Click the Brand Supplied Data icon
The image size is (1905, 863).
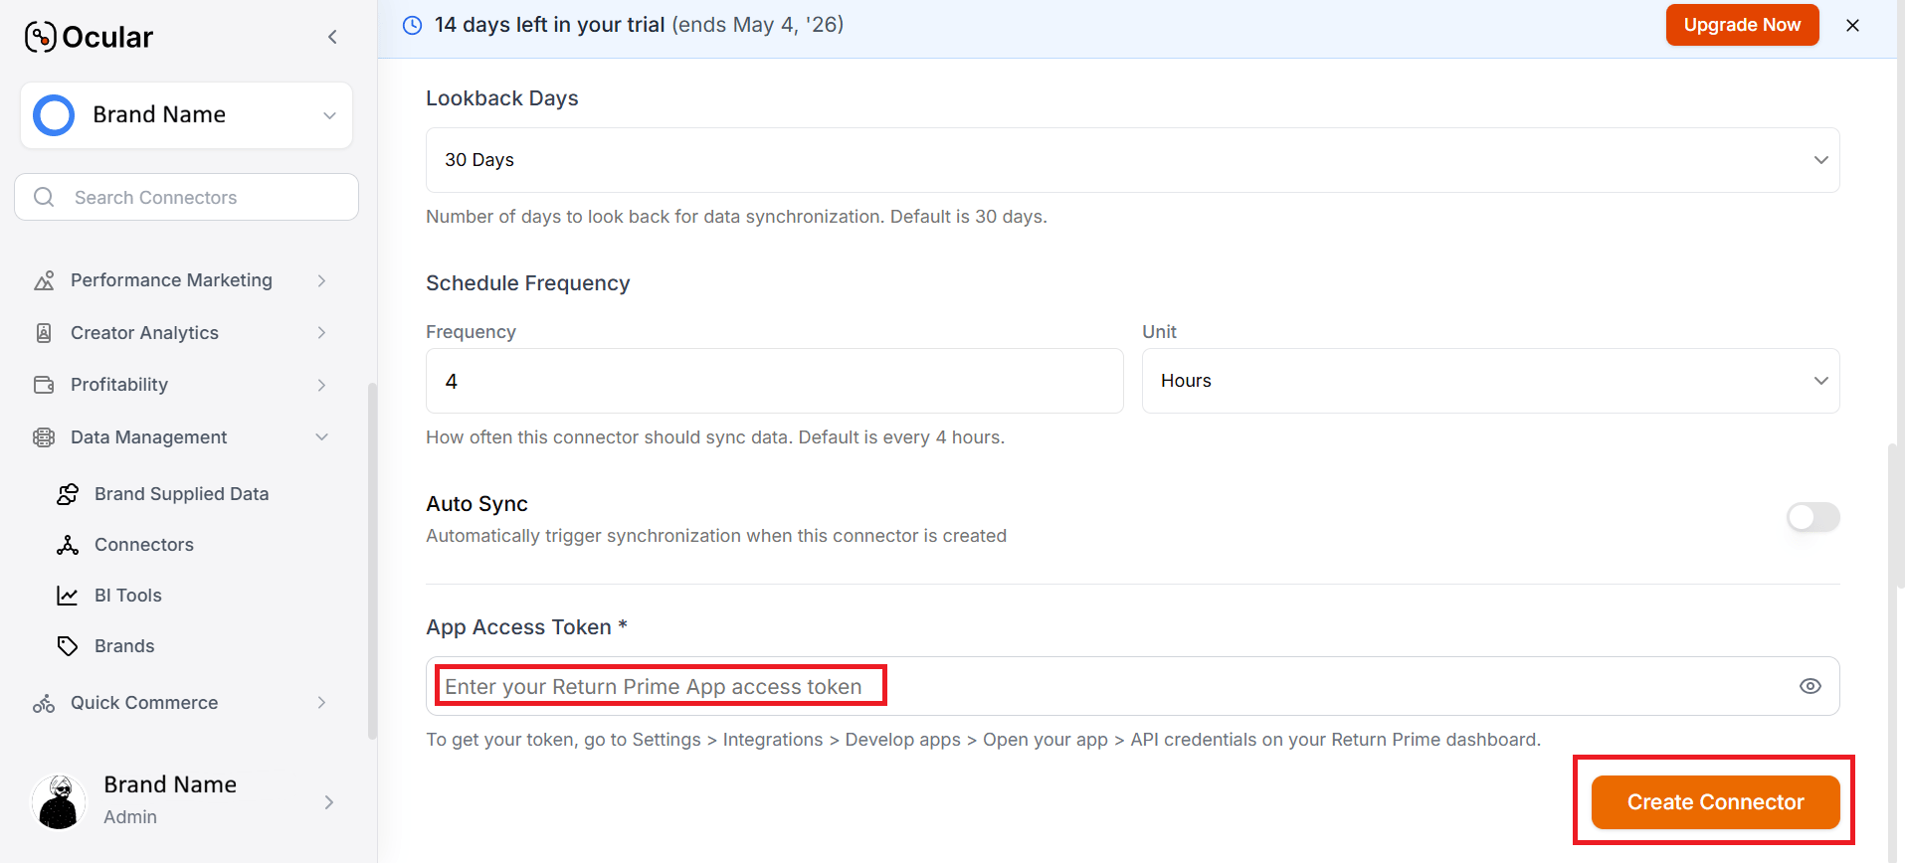tap(68, 494)
